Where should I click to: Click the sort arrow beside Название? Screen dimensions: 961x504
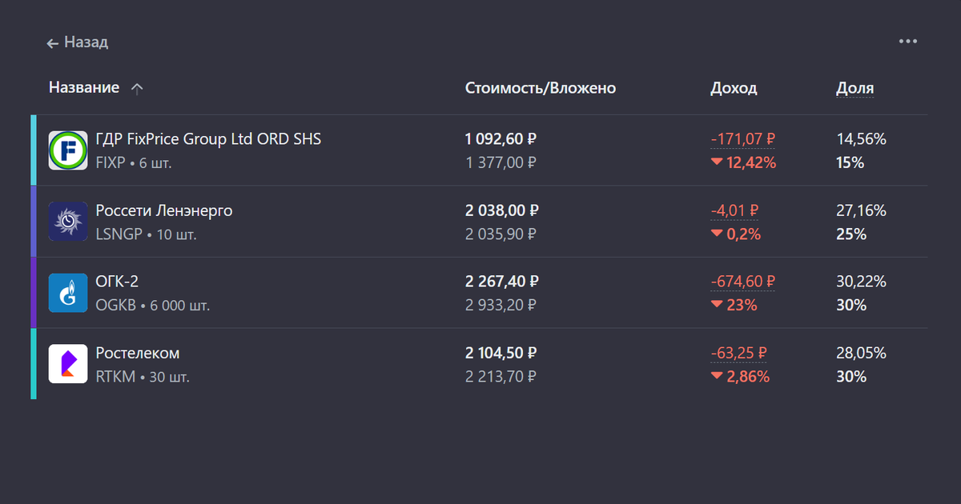click(x=137, y=89)
